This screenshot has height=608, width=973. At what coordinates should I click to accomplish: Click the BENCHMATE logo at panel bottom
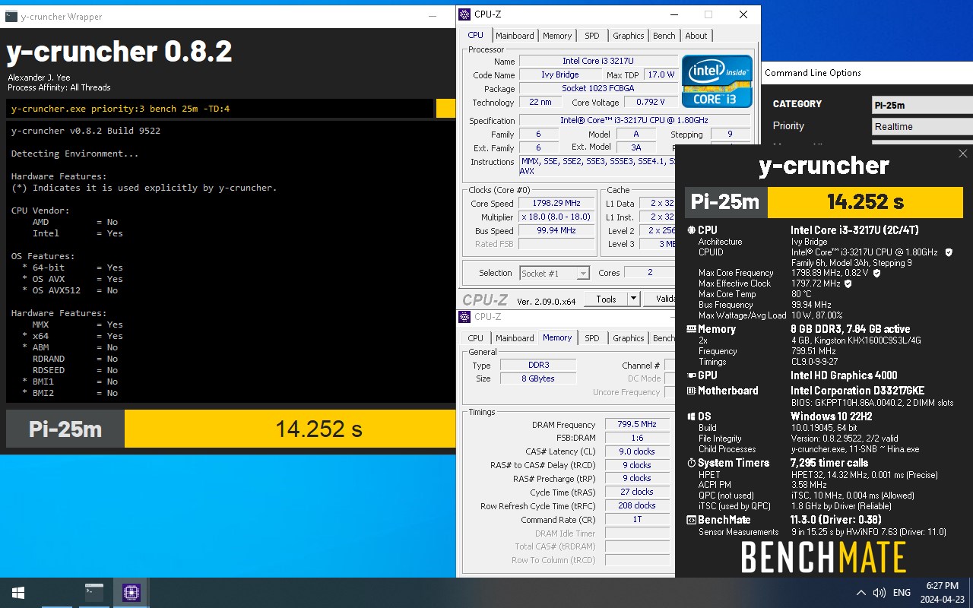(x=824, y=557)
